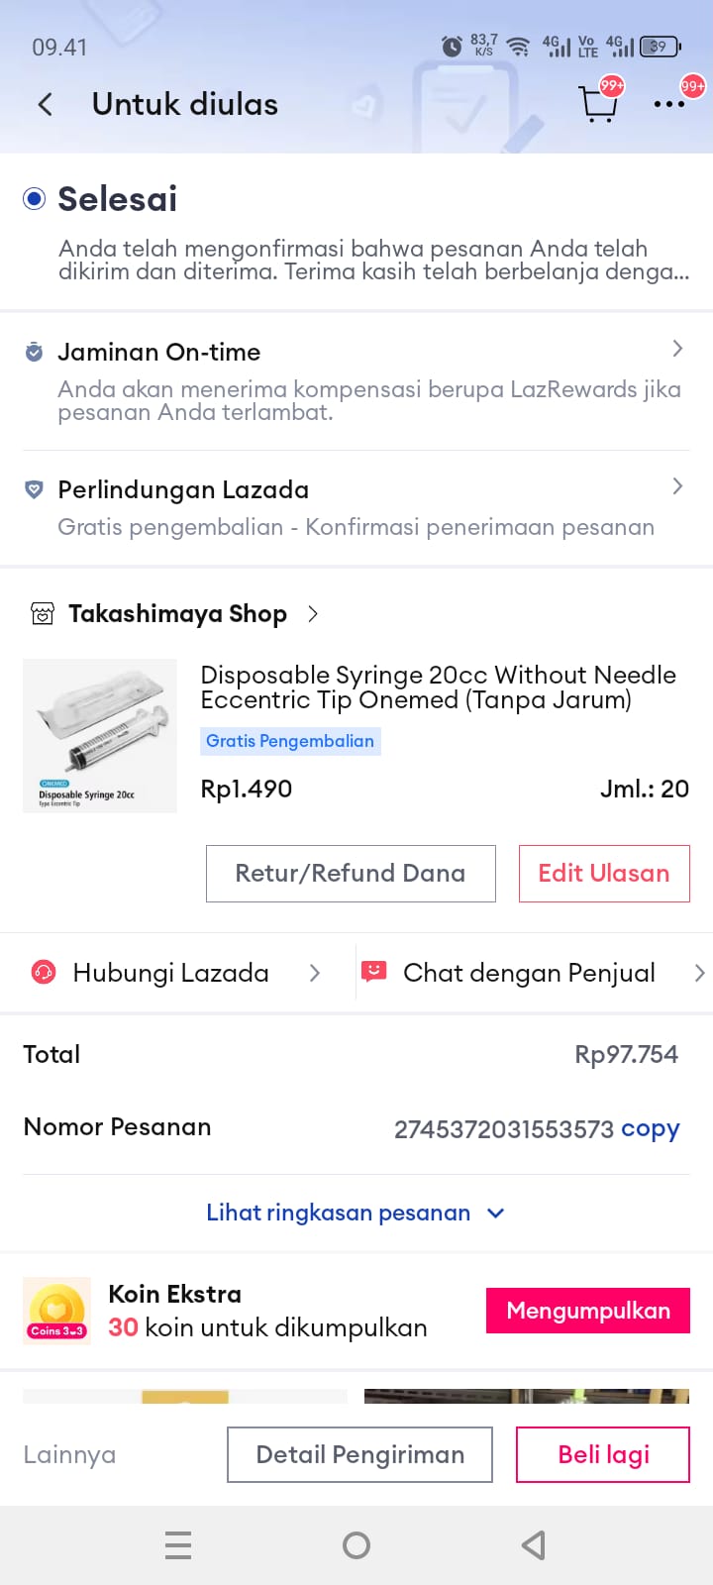Copy the order number
713x1585 pixels.
click(650, 1129)
